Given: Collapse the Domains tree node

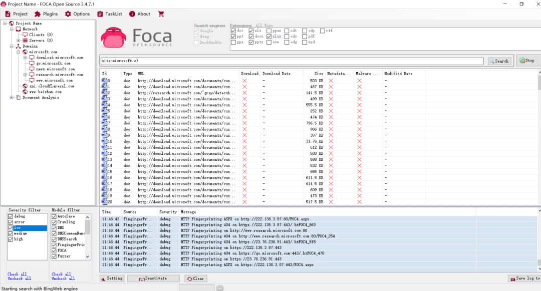Looking at the screenshot, I should (x=12, y=46).
